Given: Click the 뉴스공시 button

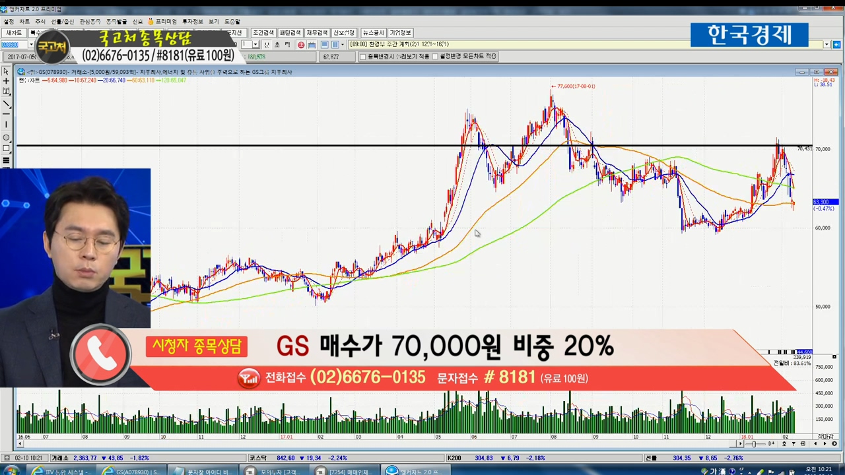Looking at the screenshot, I should coord(372,33).
